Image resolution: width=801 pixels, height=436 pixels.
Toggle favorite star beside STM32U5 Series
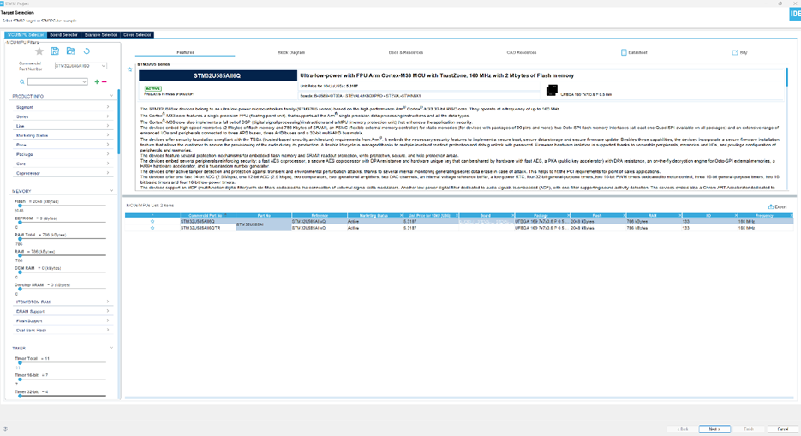(x=129, y=69)
